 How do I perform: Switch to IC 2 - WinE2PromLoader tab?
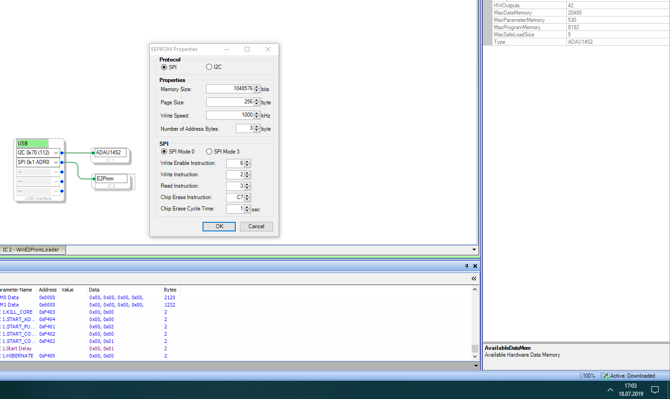[32, 250]
